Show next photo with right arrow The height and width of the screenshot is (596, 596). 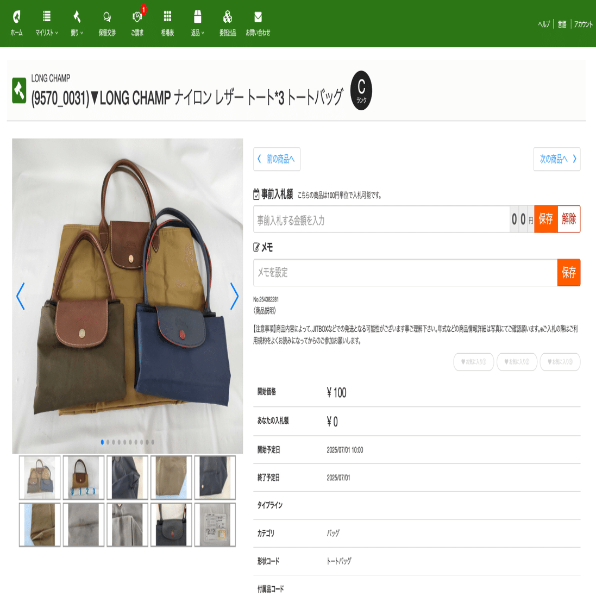tap(235, 296)
